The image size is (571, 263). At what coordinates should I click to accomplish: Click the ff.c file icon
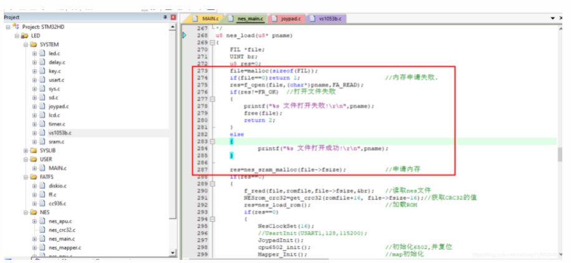[42, 194]
